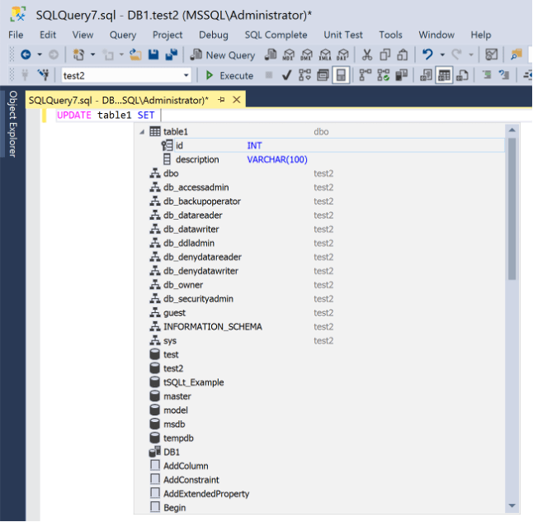This screenshot has height=522, width=533.
Task: Select the AddExtendedProperty snippet suggestion
Action: point(320,494)
